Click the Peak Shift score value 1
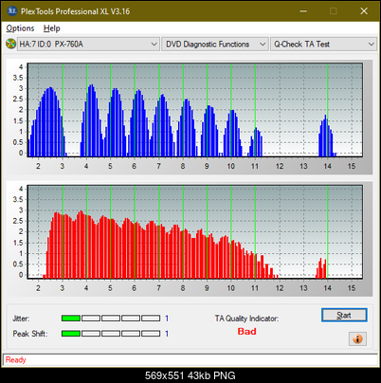This screenshot has width=381, height=383. tap(167, 334)
